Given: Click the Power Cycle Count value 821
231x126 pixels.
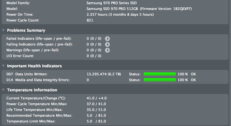Looking at the screenshot, I should [x=90, y=20].
